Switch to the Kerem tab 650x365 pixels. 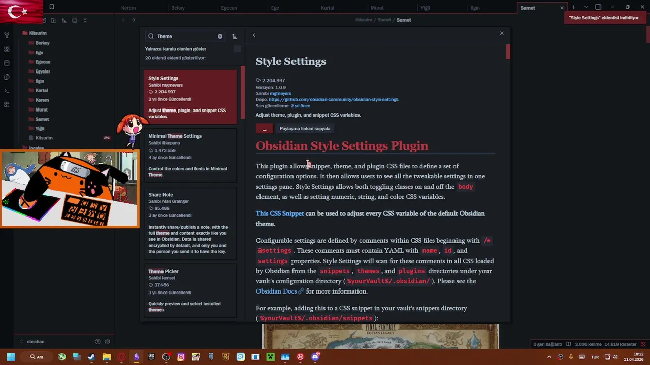pos(128,8)
